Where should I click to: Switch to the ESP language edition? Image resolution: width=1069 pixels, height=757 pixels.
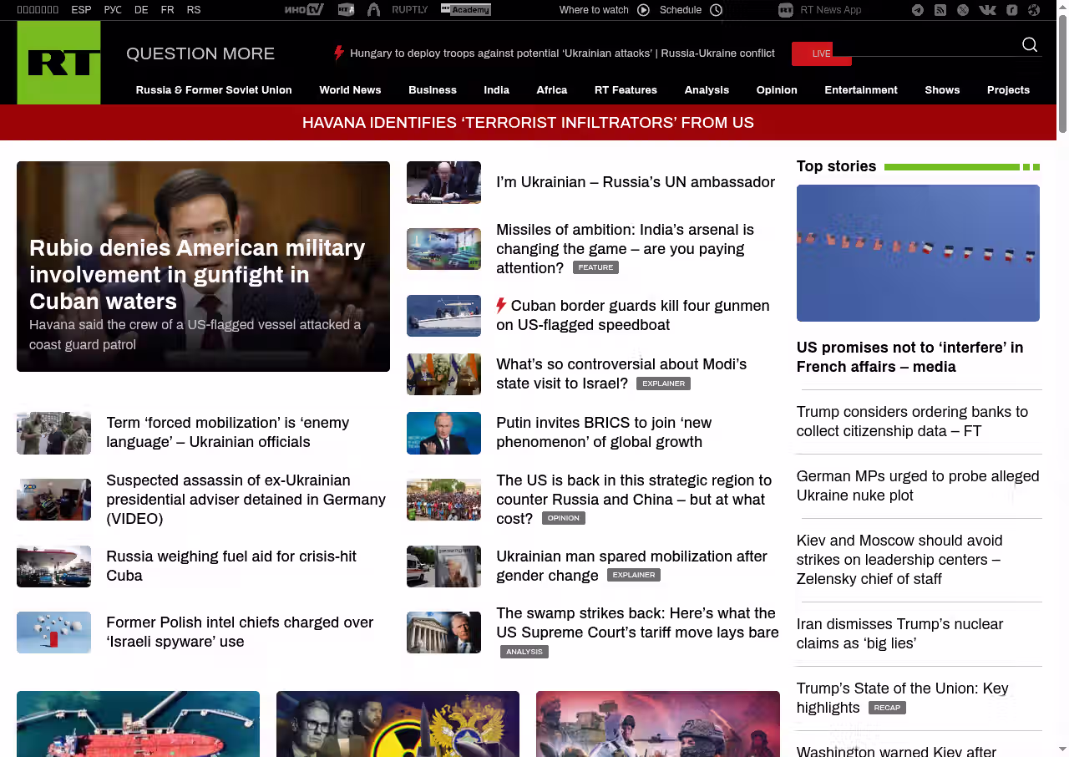81,10
